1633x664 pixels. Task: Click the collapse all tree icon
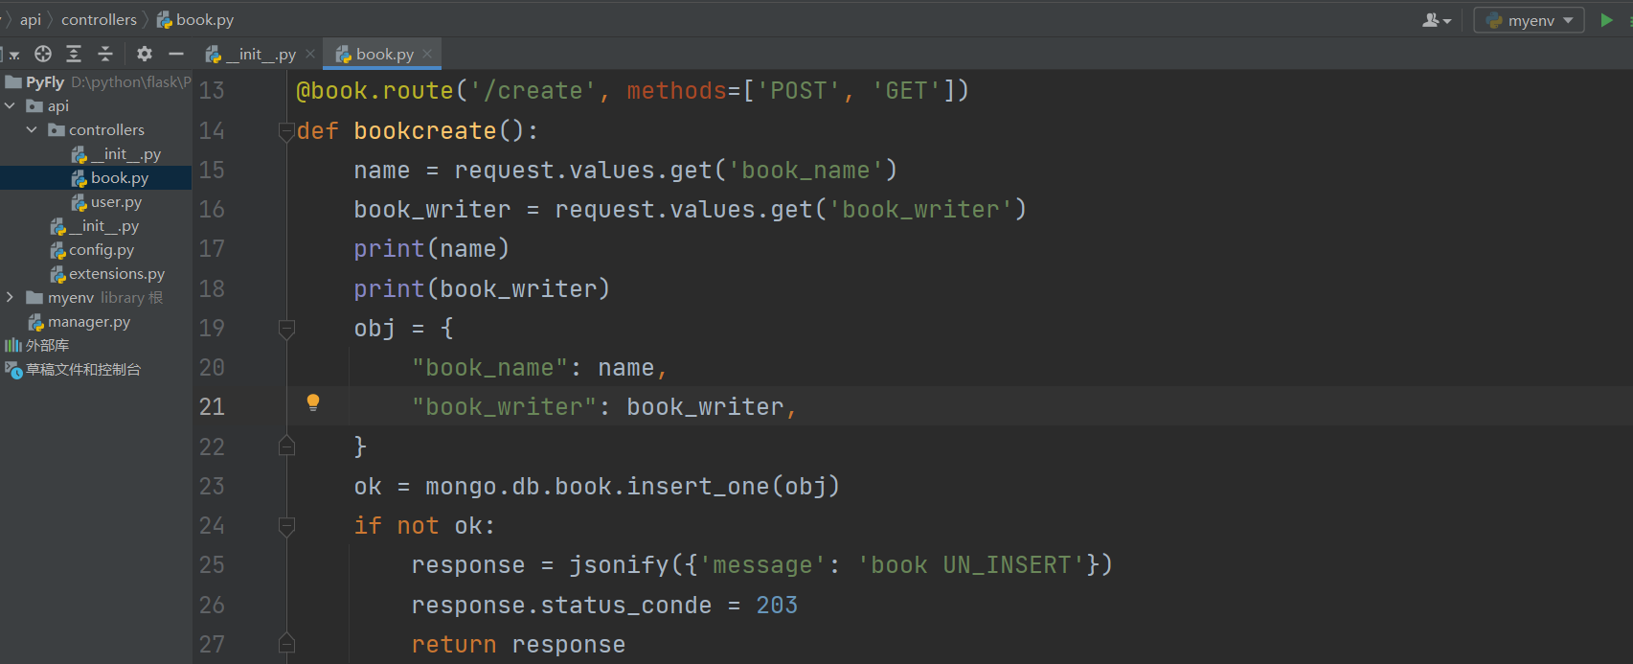(105, 54)
